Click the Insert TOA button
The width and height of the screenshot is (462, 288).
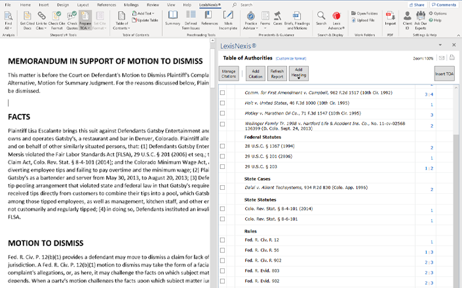pos(444,73)
